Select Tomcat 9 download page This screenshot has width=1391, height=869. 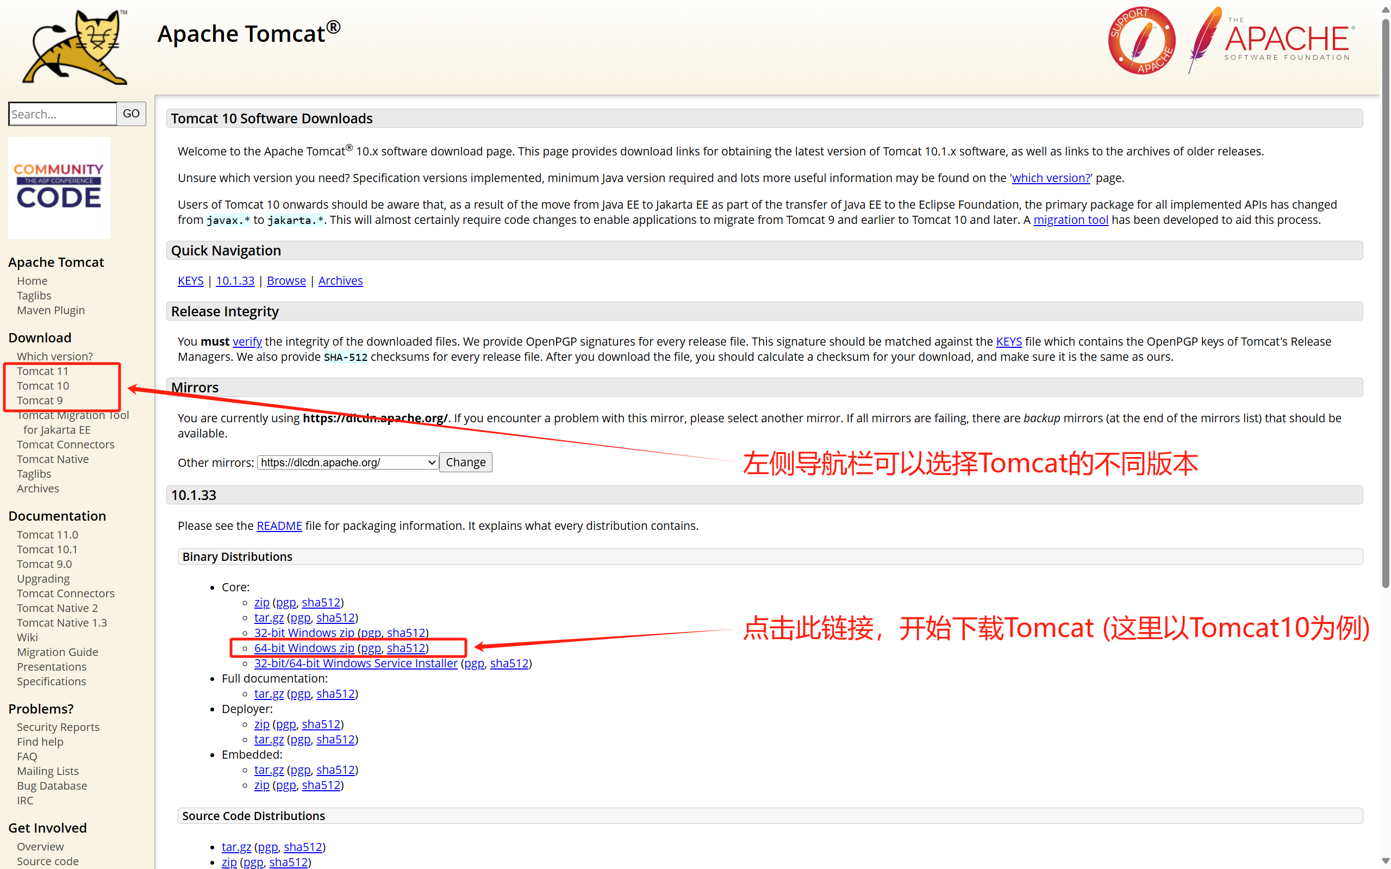pos(40,401)
